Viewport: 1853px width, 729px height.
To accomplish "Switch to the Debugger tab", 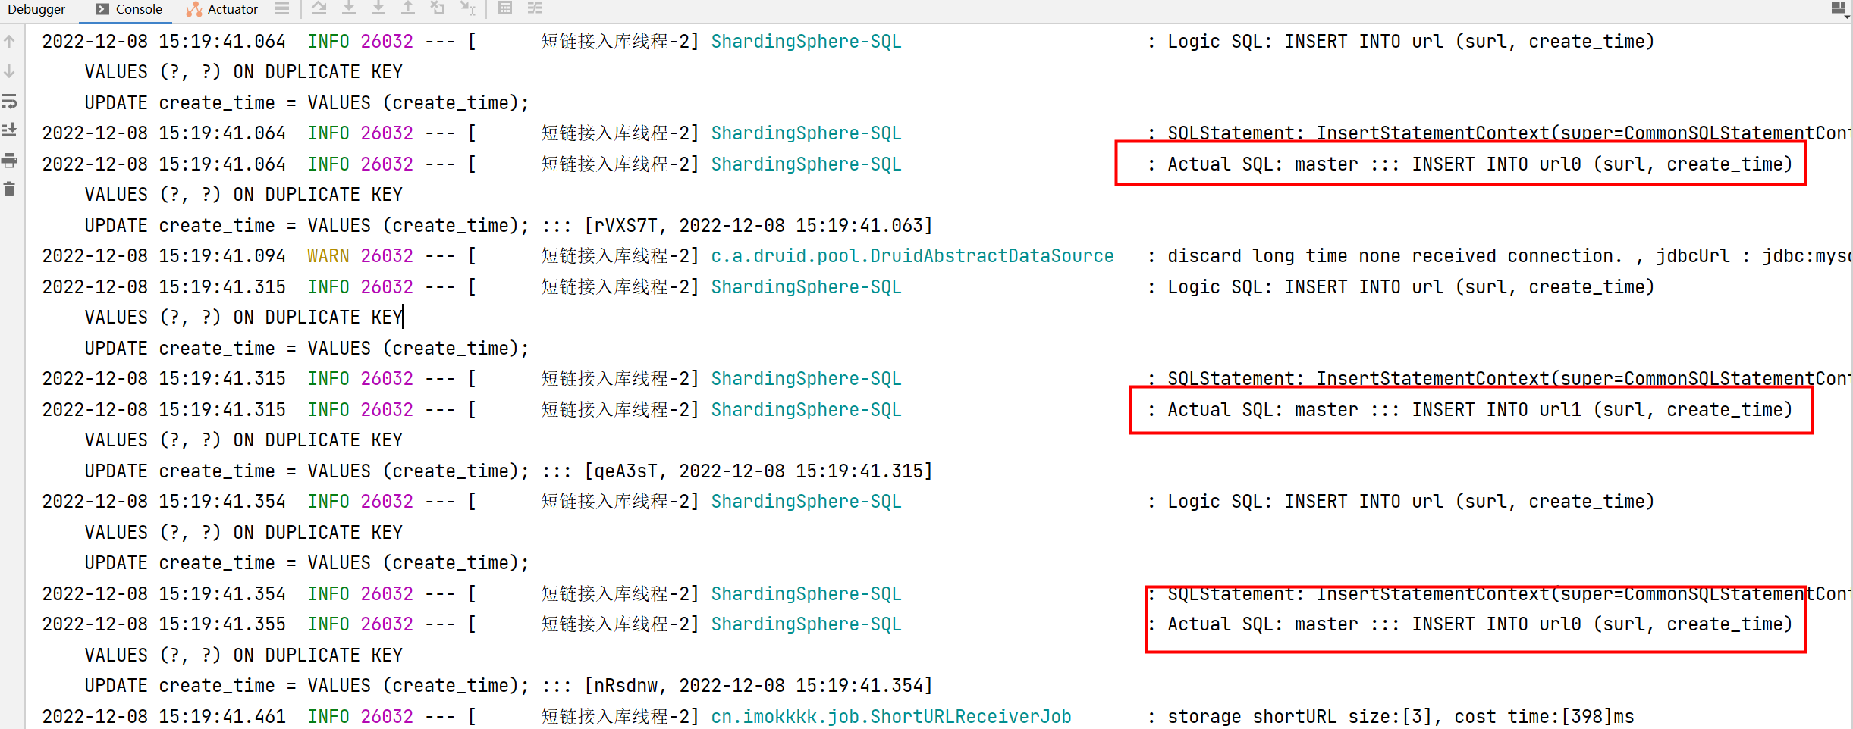I will [36, 9].
